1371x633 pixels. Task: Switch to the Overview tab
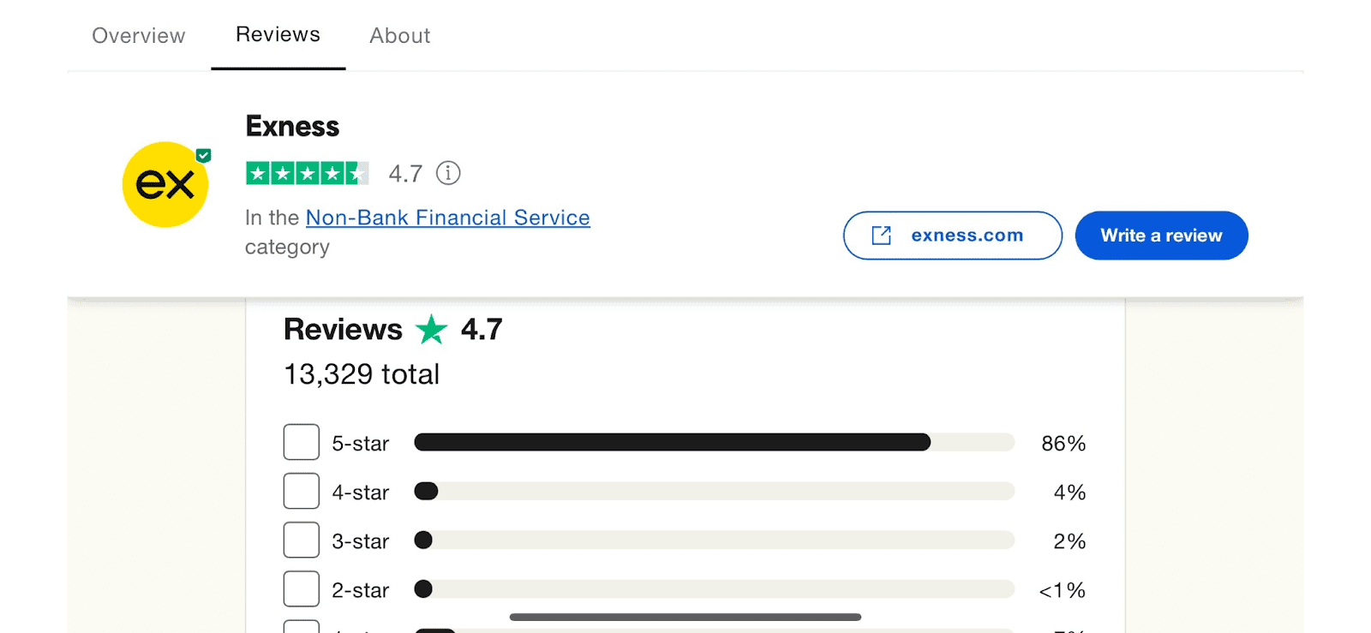[138, 35]
